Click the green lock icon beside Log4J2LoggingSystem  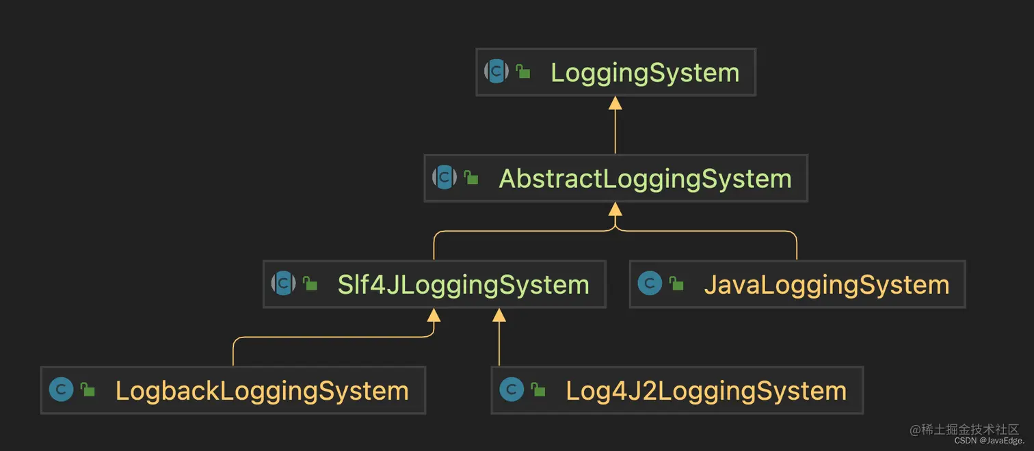pyautogui.click(x=538, y=389)
